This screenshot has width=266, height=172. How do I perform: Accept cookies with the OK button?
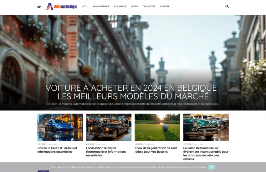point(211,167)
